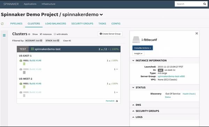The width and height of the screenshot is (209, 127).
Task: Click the SPINNAKER logo
Action: point(11,4)
